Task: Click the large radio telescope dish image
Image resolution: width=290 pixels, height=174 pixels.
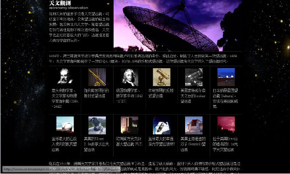Action: (x=178, y=26)
